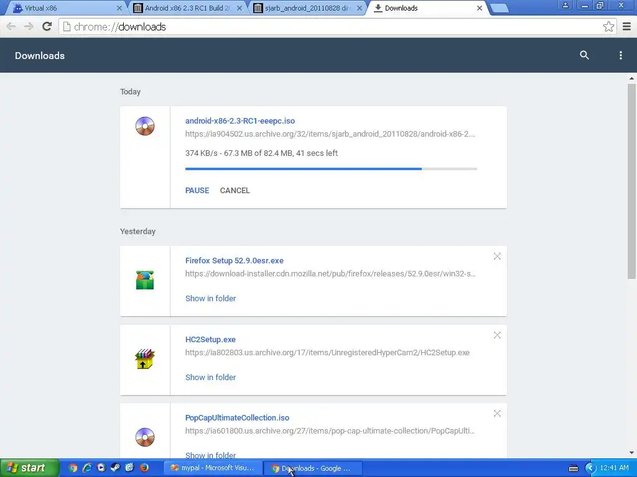Launch Chrome from the quick launch bar
The width and height of the screenshot is (637, 477).
point(73,468)
